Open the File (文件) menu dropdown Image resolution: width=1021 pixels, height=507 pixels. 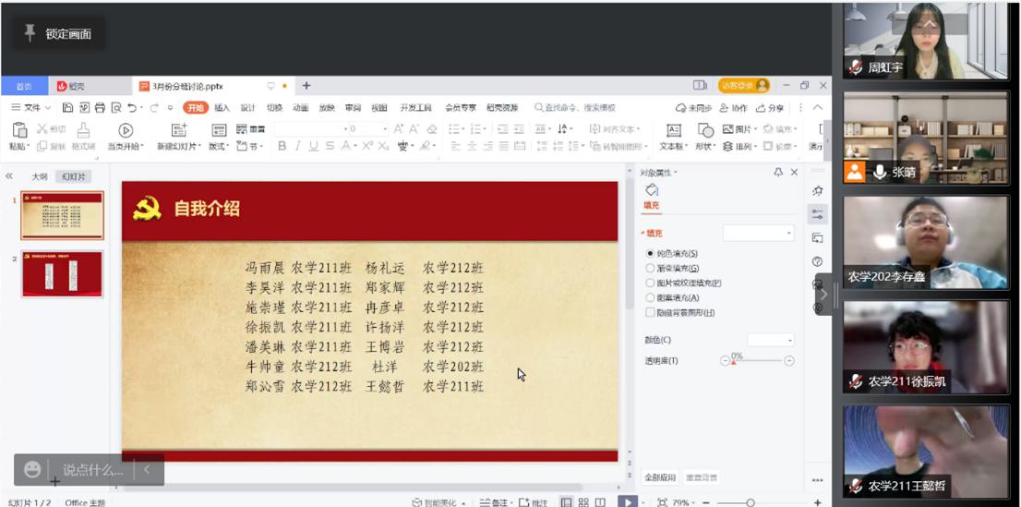[x=32, y=108]
